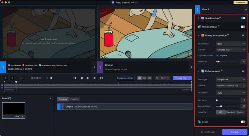Viewport: 249px width, 136px height.
Task: Click the Motion Deblur filter icon
Action: (x=199, y=27)
